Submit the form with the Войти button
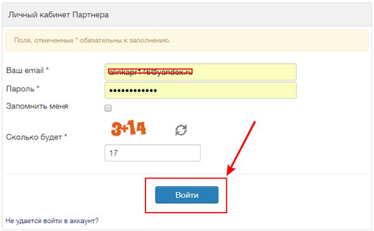The height and width of the screenshot is (231, 374). point(187,195)
